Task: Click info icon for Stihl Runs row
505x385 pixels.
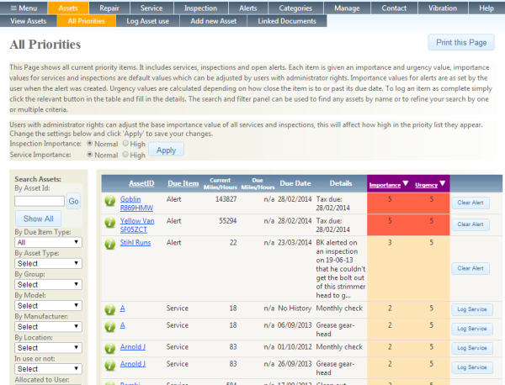Action: click(x=109, y=244)
